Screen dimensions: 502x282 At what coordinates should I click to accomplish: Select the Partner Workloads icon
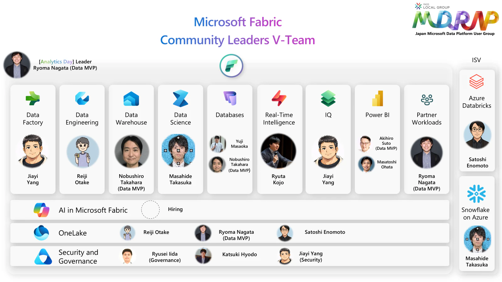tap(427, 98)
